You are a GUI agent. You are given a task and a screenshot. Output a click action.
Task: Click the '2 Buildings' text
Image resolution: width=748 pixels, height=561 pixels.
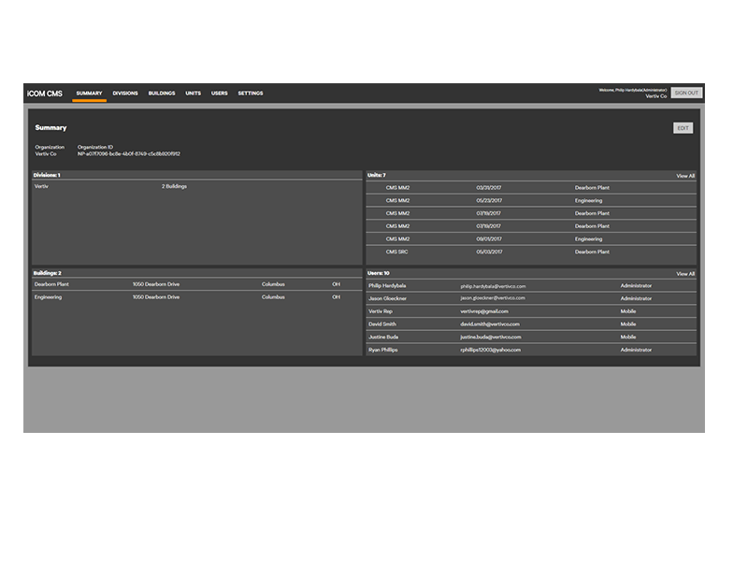(x=174, y=186)
